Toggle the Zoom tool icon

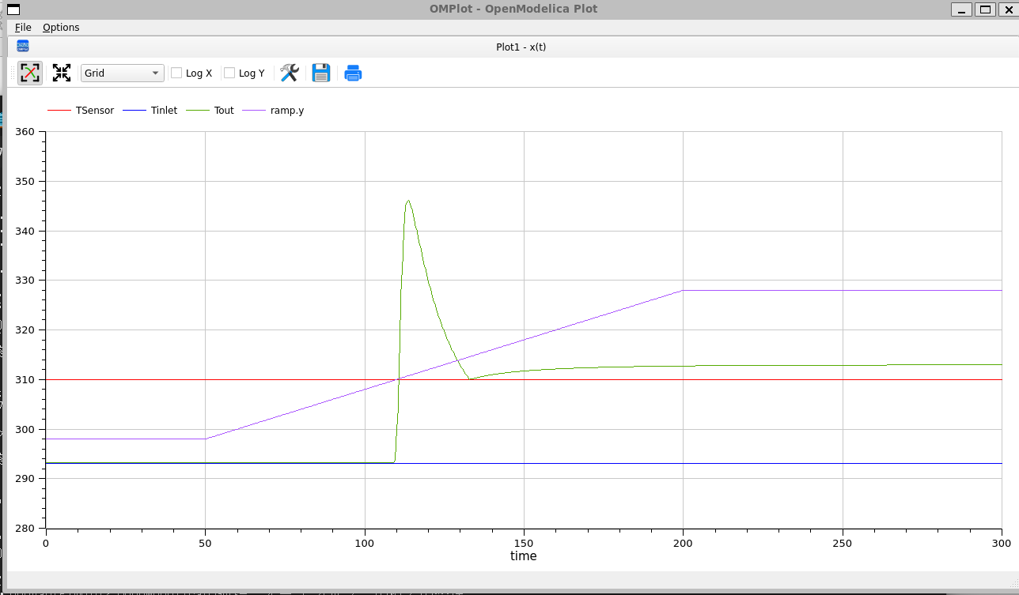pos(30,73)
